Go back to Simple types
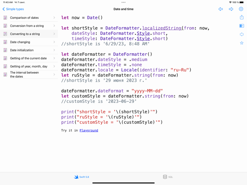The width and height of the screenshot is (247, 185). click(x=13, y=9)
